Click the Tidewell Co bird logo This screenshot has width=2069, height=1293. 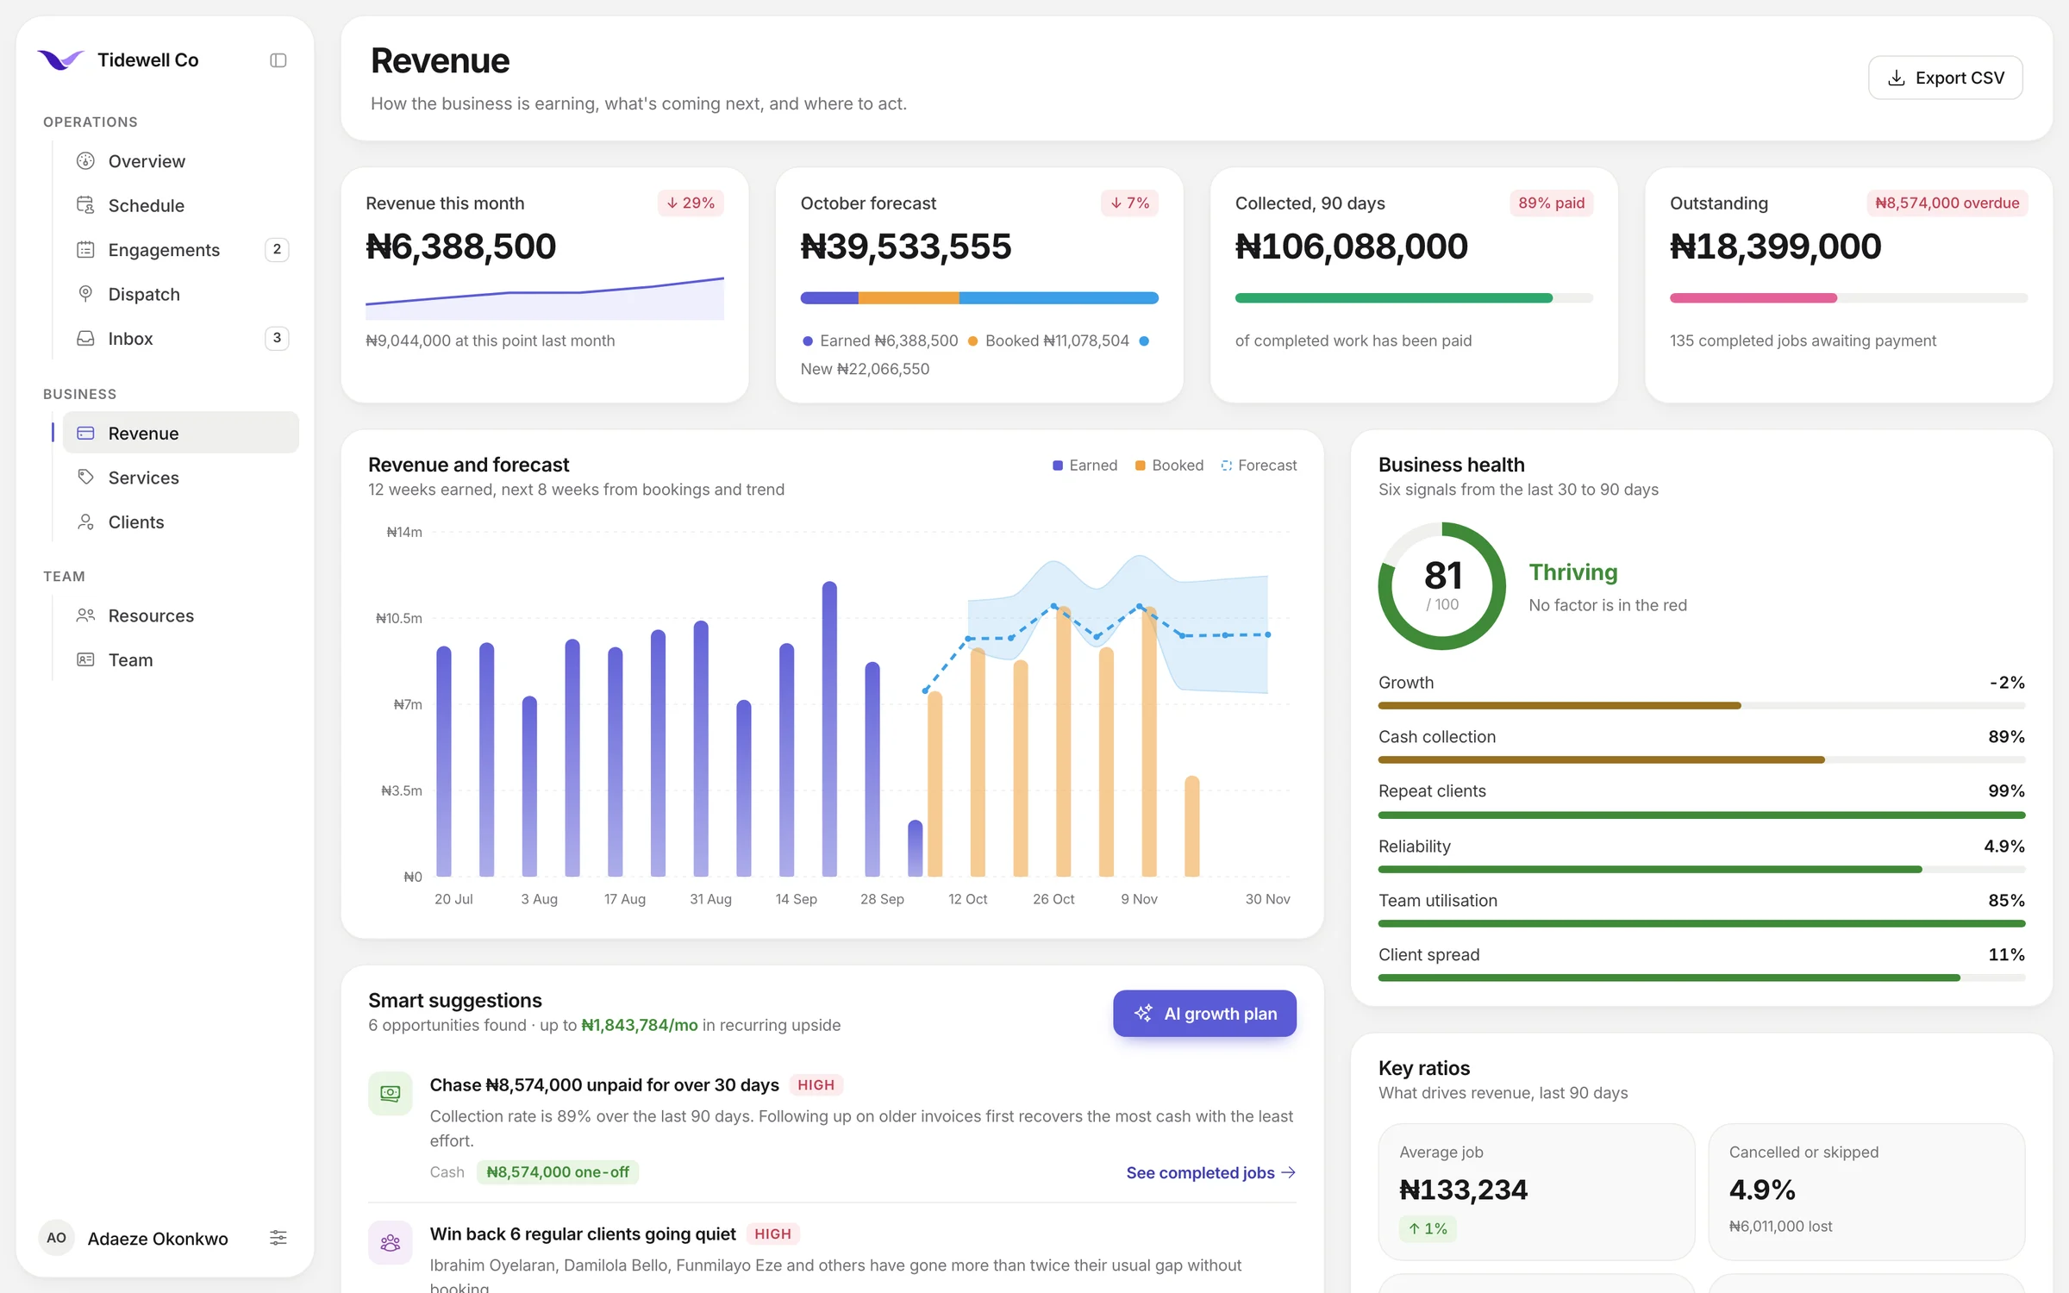pyautogui.click(x=60, y=59)
